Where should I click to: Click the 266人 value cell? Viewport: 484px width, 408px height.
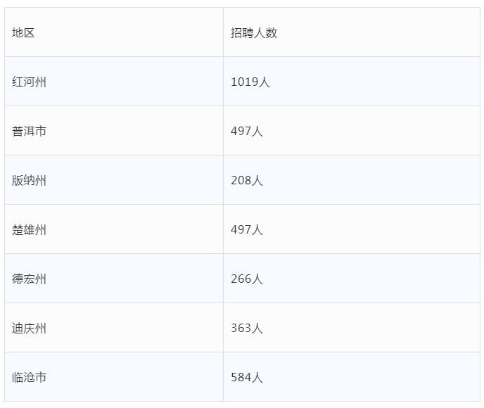tap(246, 279)
